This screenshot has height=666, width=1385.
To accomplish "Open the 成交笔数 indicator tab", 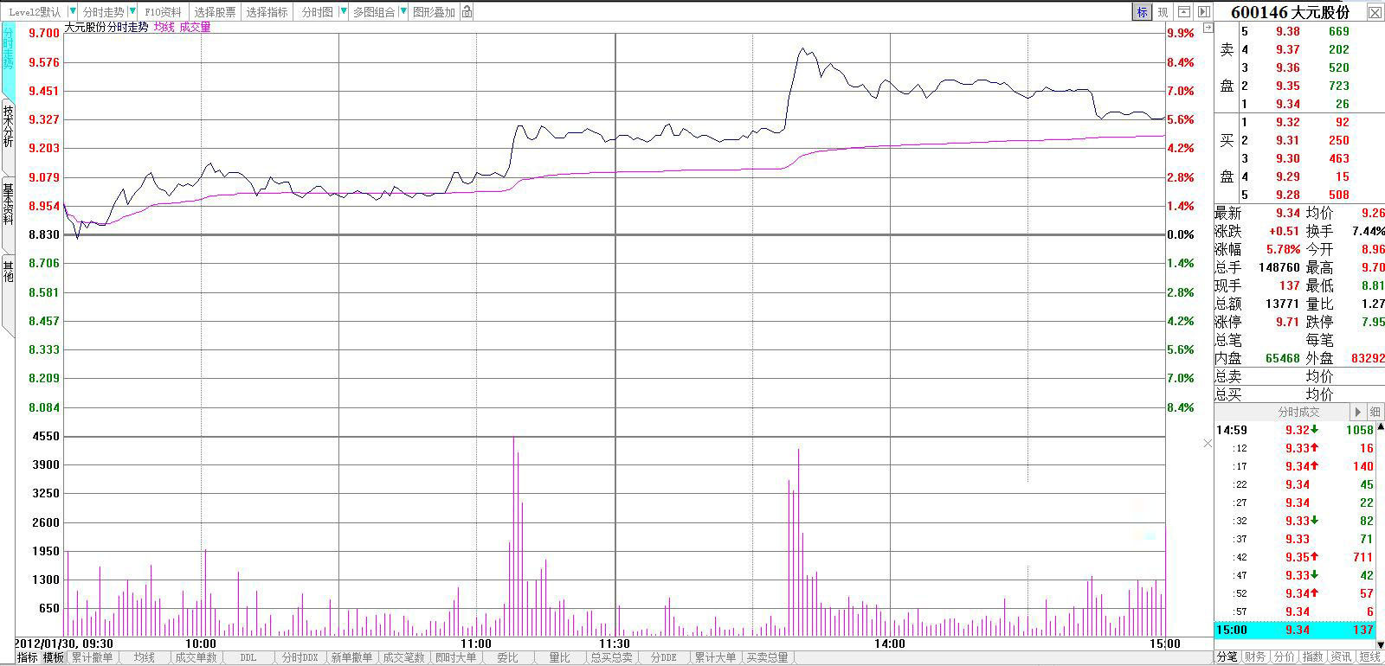I will point(404,657).
